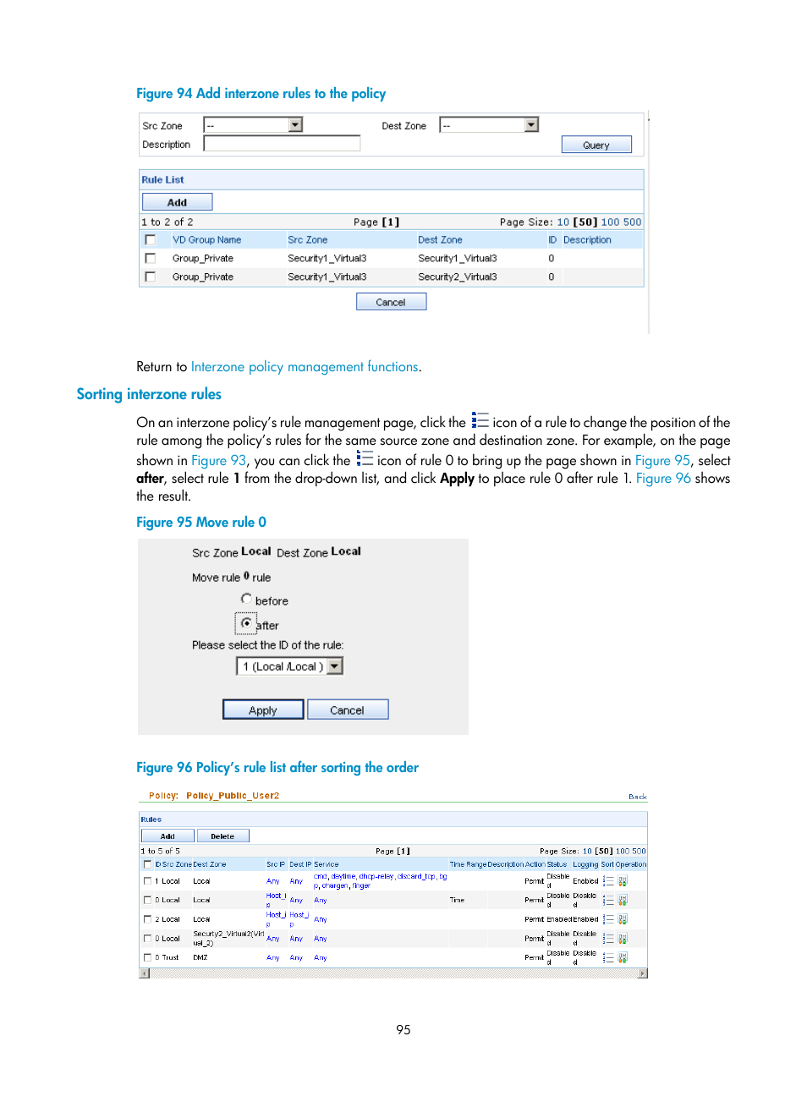Click the sort icon for rule 1 Local row
This screenshot has width=807, height=1096.
[608, 881]
